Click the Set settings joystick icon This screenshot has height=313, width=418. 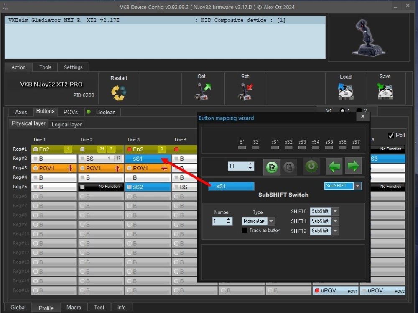click(245, 91)
